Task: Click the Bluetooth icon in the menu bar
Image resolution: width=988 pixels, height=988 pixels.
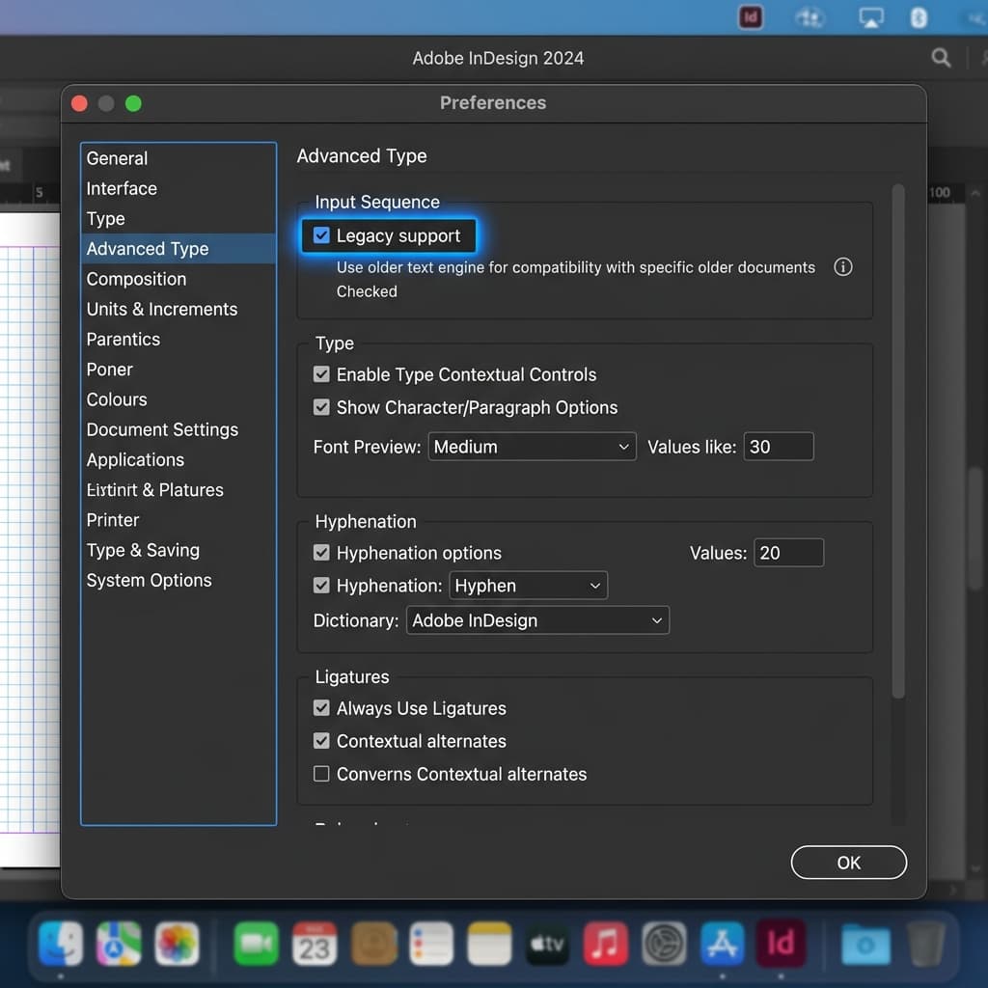Action: (x=919, y=17)
